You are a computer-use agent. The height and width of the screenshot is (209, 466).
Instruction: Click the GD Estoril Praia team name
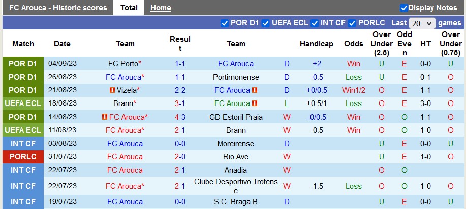click(236, 117)
